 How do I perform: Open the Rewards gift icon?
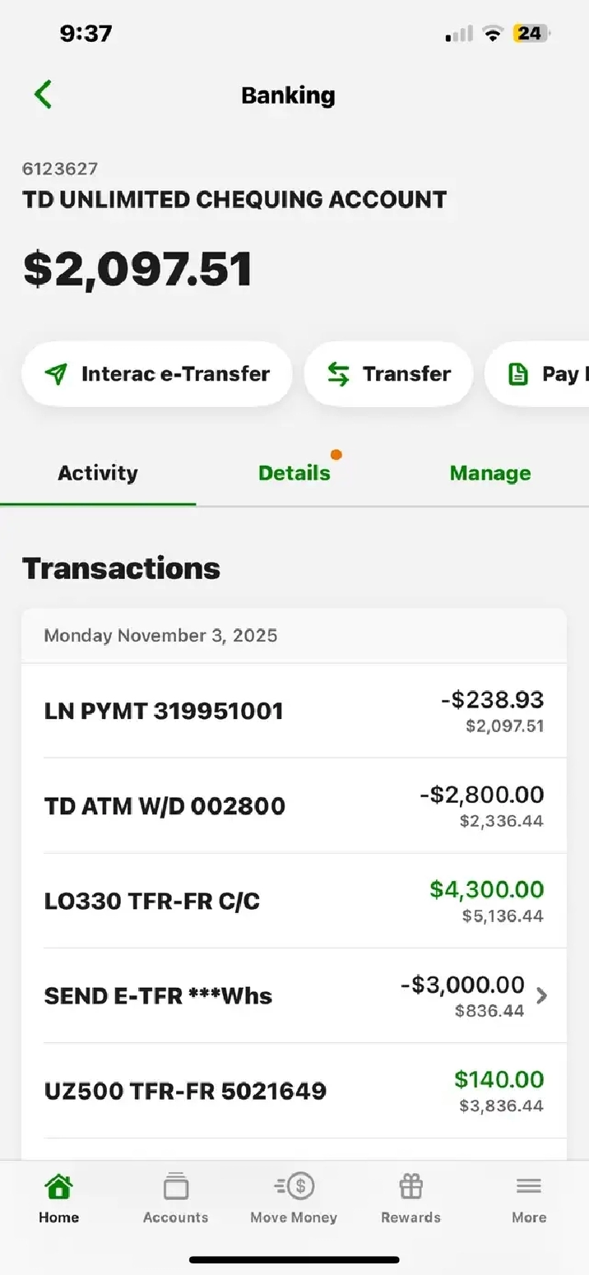click(x=410, y=1186)
